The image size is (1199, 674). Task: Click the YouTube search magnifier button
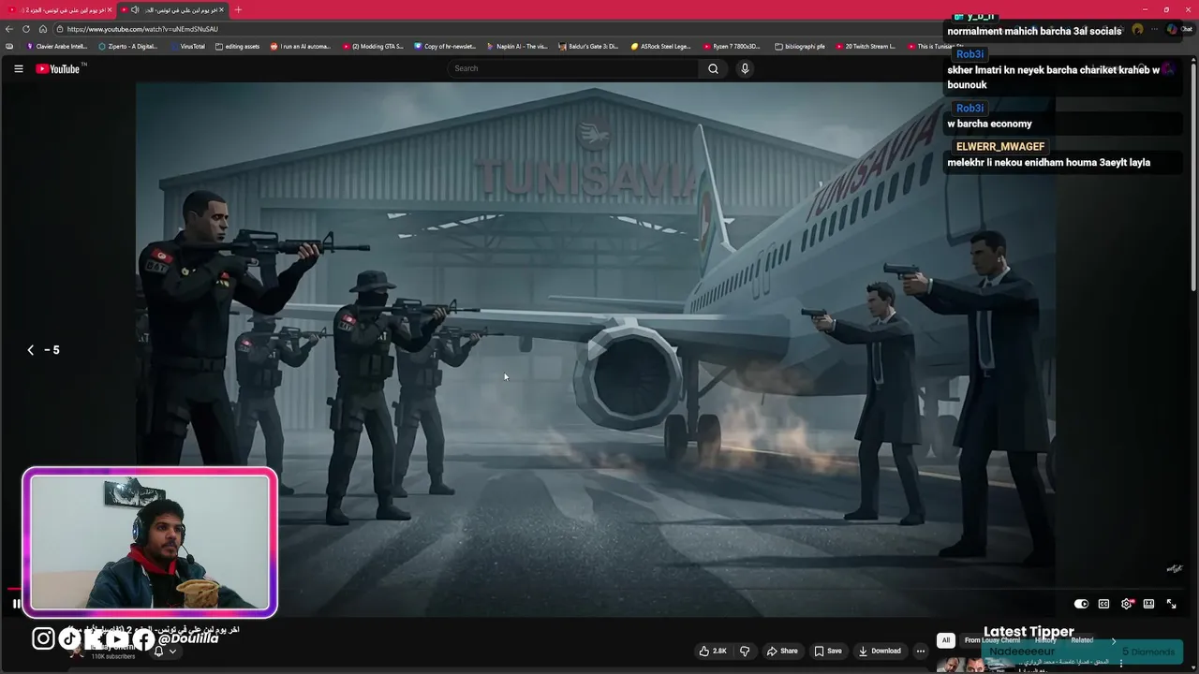[713, 68]
